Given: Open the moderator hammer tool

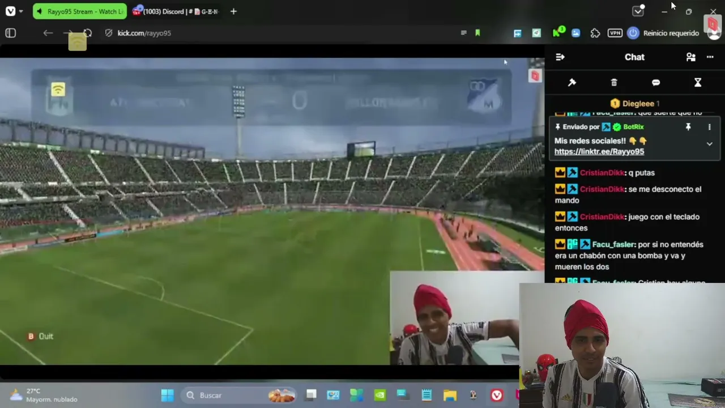Looking at the screenshot, I should (572, 83).
